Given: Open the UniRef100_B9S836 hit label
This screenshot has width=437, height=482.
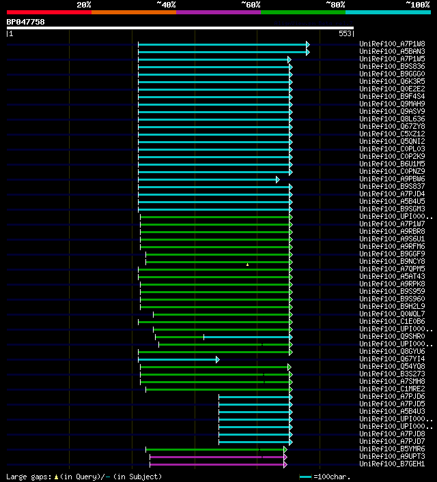Looking at the screenshot, I should (392, 66).
